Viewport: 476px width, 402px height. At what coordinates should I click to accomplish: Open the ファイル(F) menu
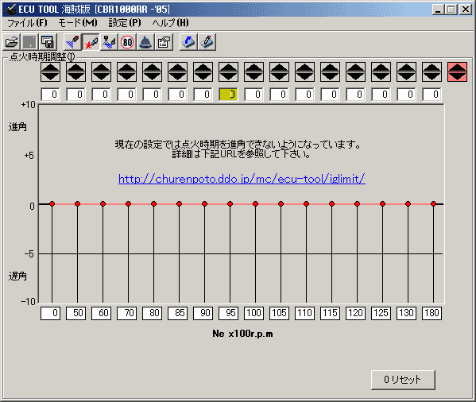coord(27,23)
